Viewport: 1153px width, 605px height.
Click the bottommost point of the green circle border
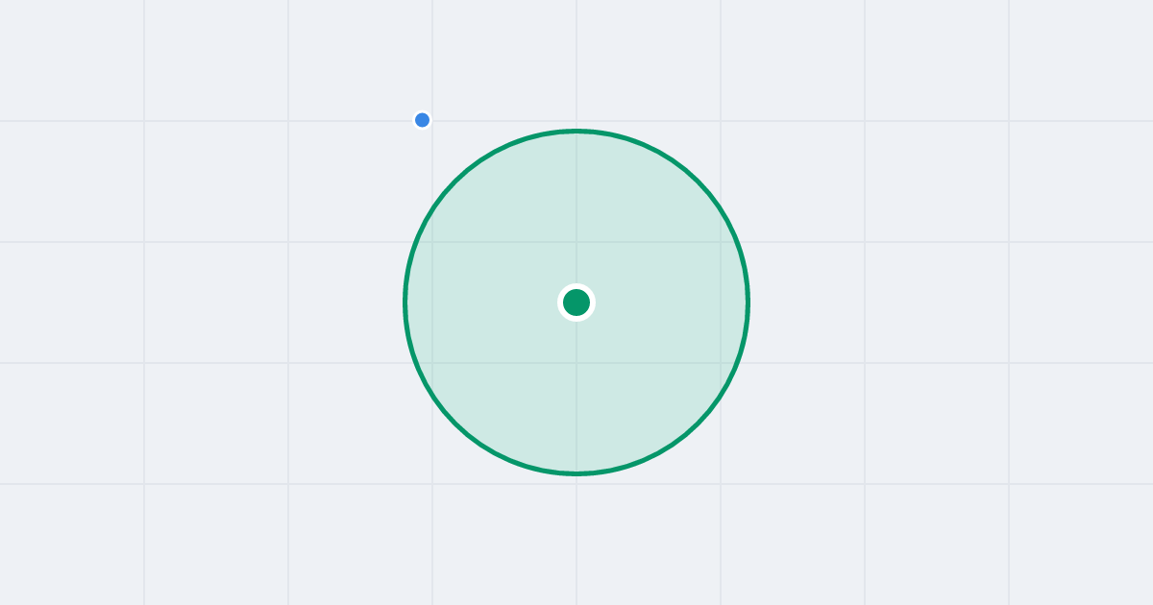(576, 473)
